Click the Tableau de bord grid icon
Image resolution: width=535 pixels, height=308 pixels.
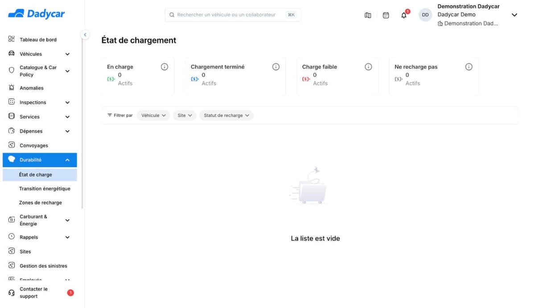point(12,39)
